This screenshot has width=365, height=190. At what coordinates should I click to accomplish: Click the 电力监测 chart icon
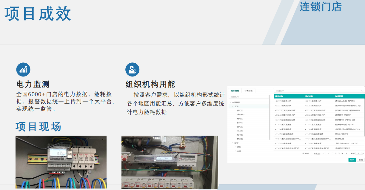(x=23, y=70)
